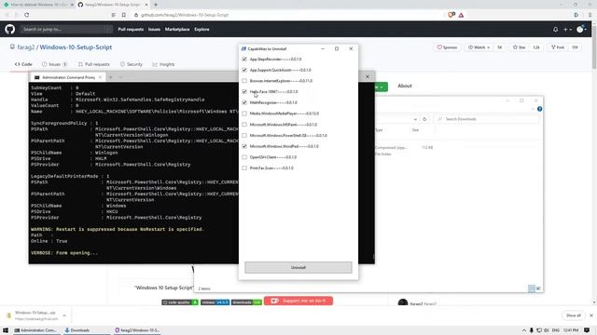Viewport: 597px width, 335px height.
Task: Click the Fork button on the repository
Action: (558, 47)
